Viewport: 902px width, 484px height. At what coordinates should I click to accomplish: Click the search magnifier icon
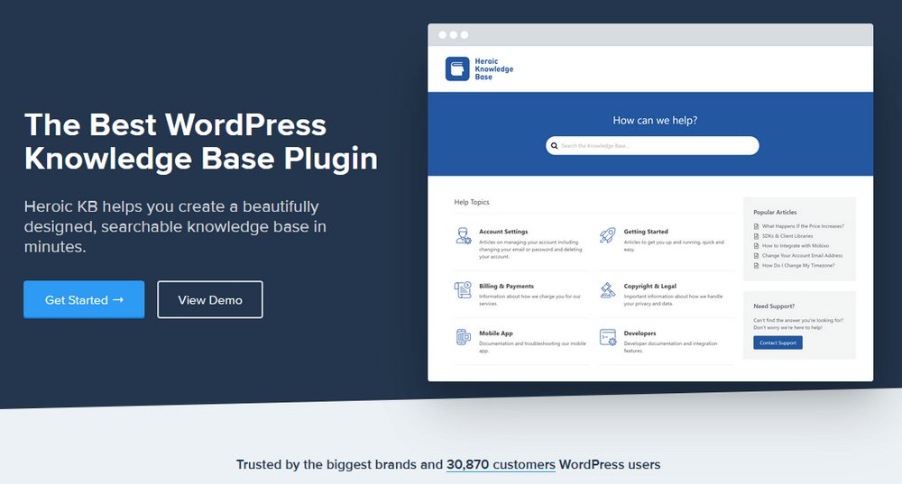coord(555,145)
